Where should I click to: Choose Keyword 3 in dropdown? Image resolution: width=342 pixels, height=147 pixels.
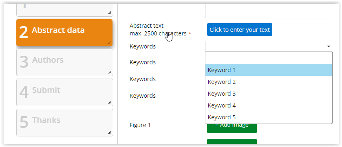coord(269,94)
